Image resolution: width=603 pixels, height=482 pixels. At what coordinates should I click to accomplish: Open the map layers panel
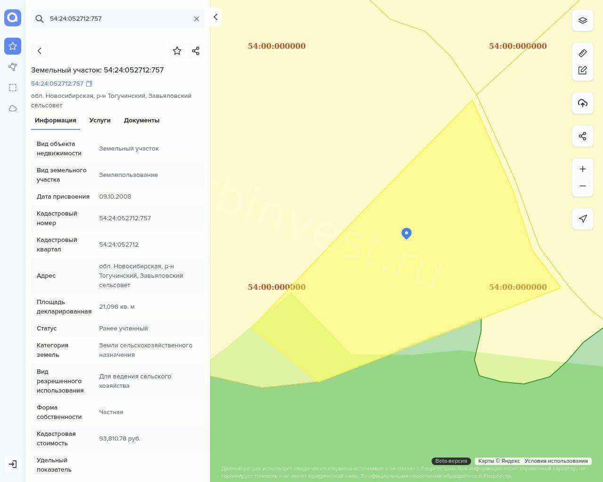coord(582,20)
